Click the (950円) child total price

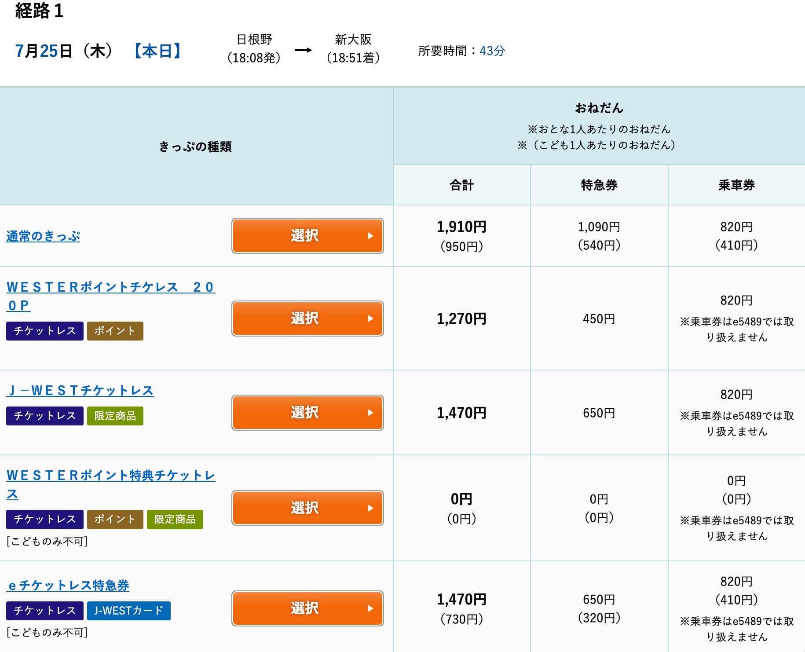pyautogui.click(x=462, y=246)
